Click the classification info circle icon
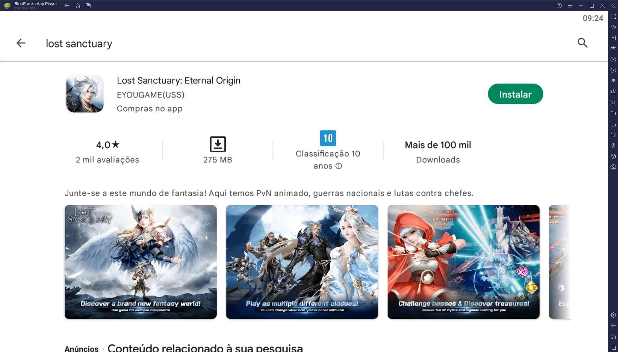The width and height of the screenshot is (618, 352). tap(338, 166)
